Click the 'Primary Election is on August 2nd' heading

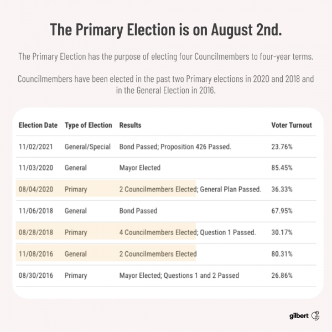pos(166,30)
